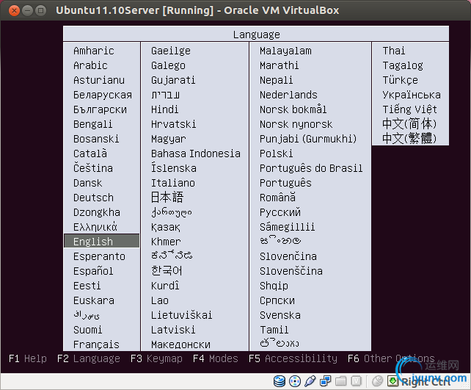The image size is (471, 390).
Task: Select 中文(简体) language
Action: [x=409, y=124]
